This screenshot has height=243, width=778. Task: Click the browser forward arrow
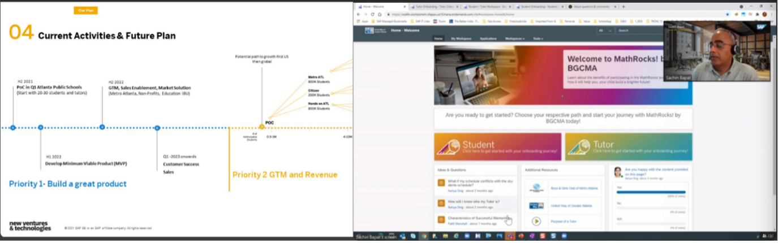point(366,14)
